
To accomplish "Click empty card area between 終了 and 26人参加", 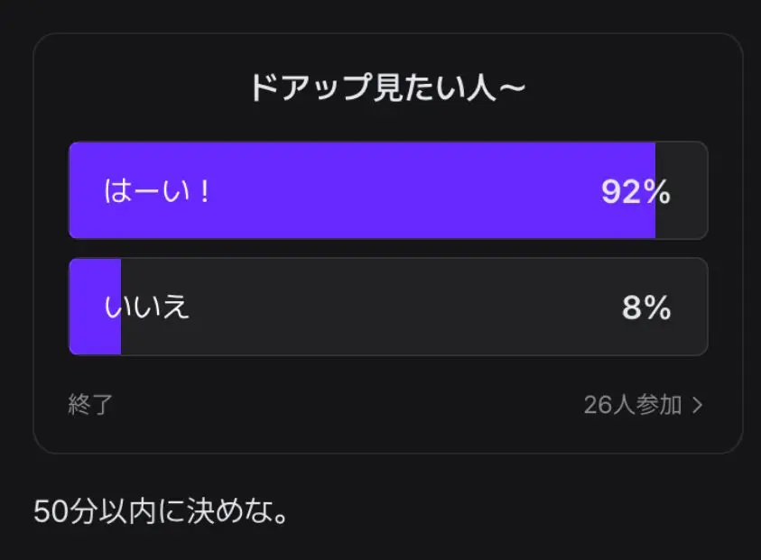I will point(348,405).
